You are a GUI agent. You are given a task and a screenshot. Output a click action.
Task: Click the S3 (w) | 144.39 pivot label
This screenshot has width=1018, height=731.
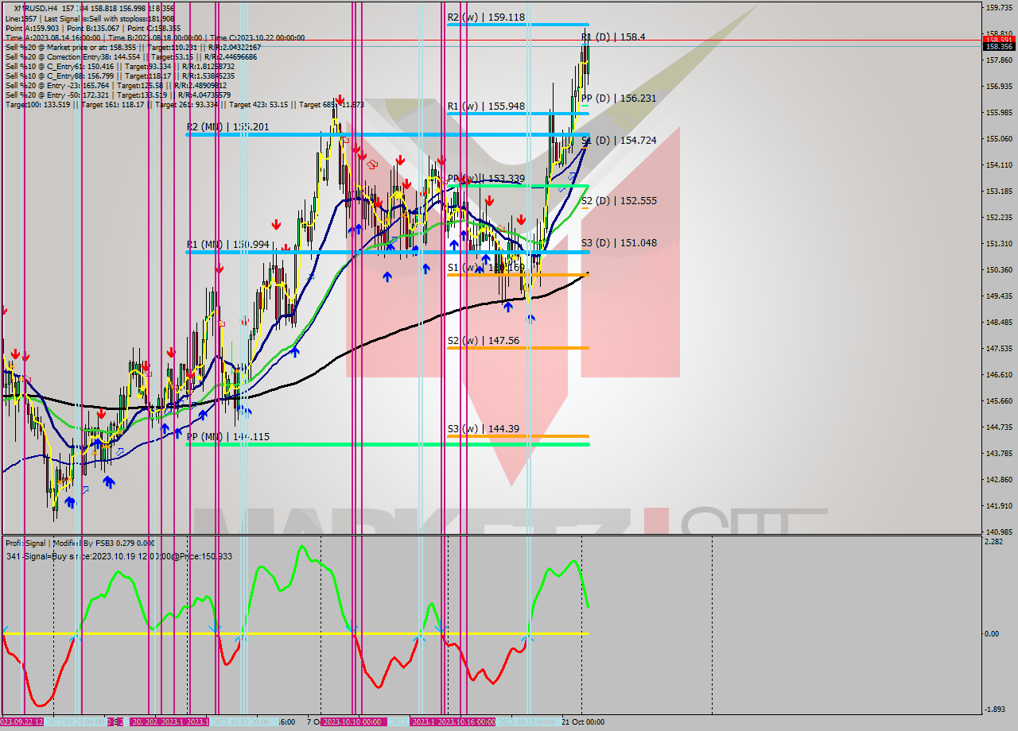pyautogui.click(x=483, y=428)
